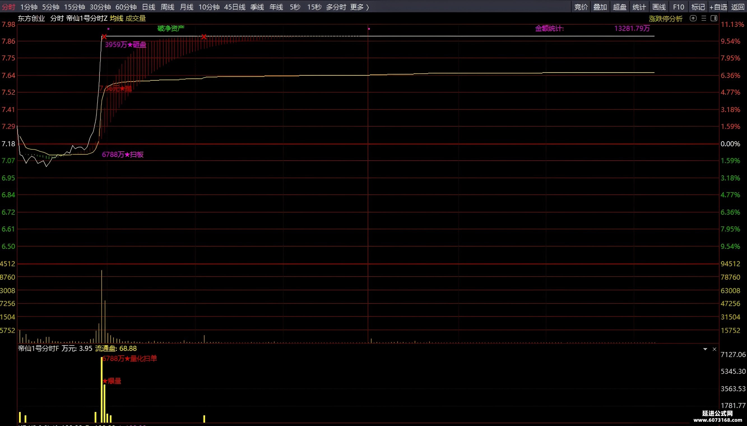Switch to the 日线 tab
The height and width of the screenshot is (426, 747).
(148, 7)
